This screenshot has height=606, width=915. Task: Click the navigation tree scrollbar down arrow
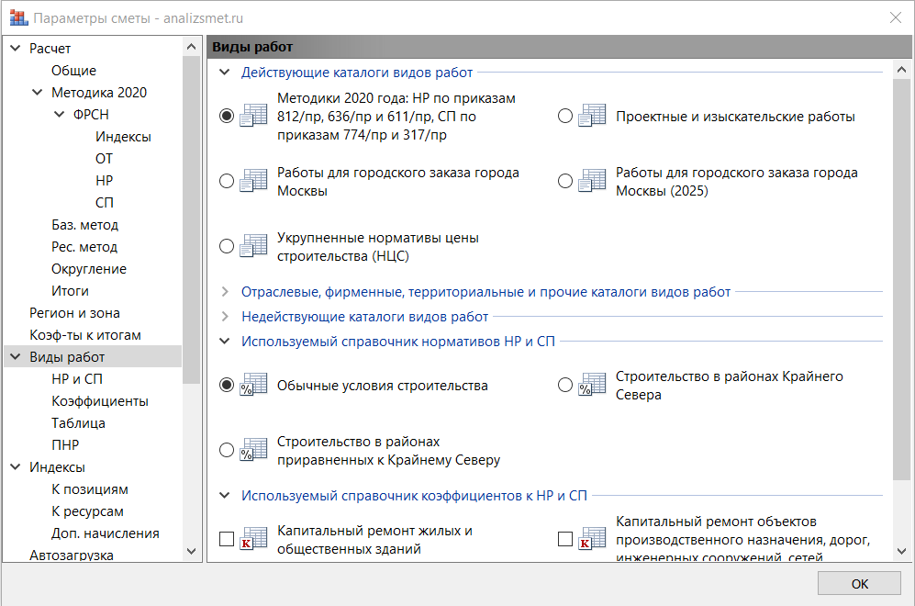pyautogui.click(x=191, y=551)
